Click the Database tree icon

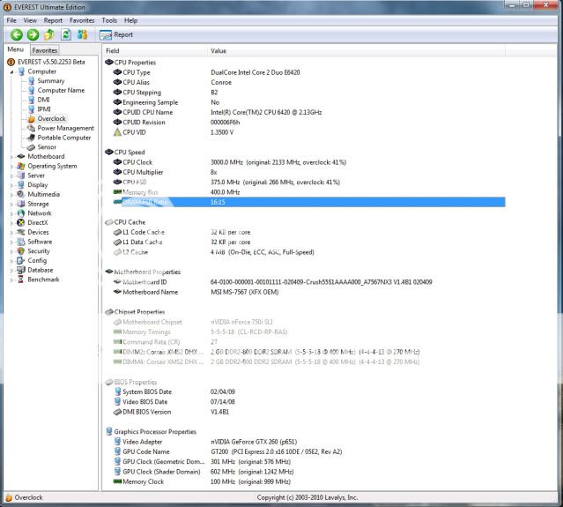[x=21, y=270]
